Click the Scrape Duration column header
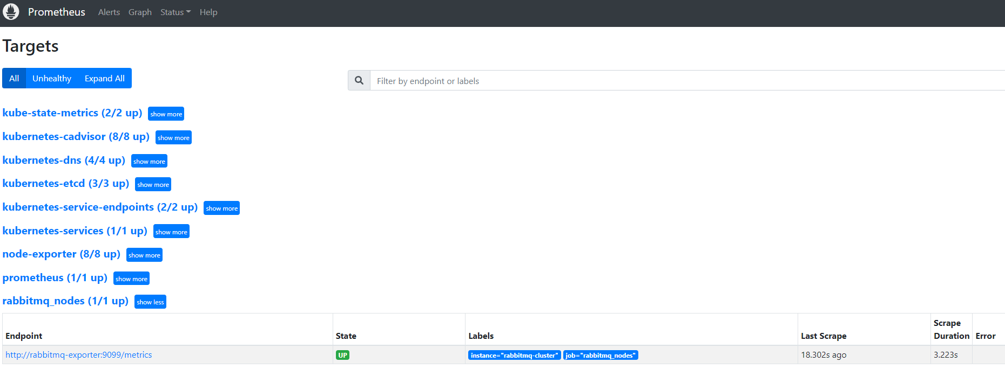The height and width of the screenshot is (376, 1005). tap(952, 329)
